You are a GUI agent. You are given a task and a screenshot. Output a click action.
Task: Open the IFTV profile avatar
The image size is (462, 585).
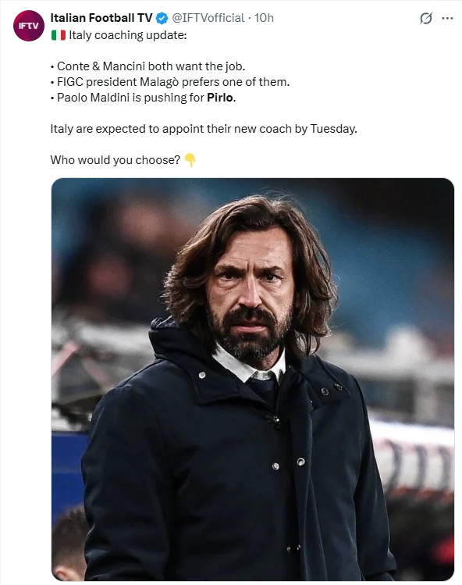coord(29,26)
